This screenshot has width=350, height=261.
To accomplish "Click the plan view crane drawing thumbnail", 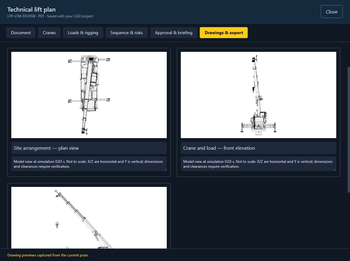I will [89, 95].
